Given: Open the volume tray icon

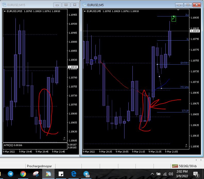Looking at the screenshot, I should point(171,174).
